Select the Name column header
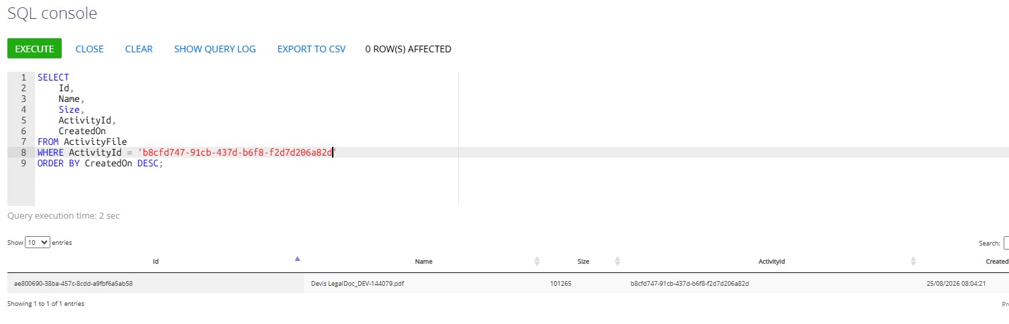Screen dimensions: 1009x324 424,261
